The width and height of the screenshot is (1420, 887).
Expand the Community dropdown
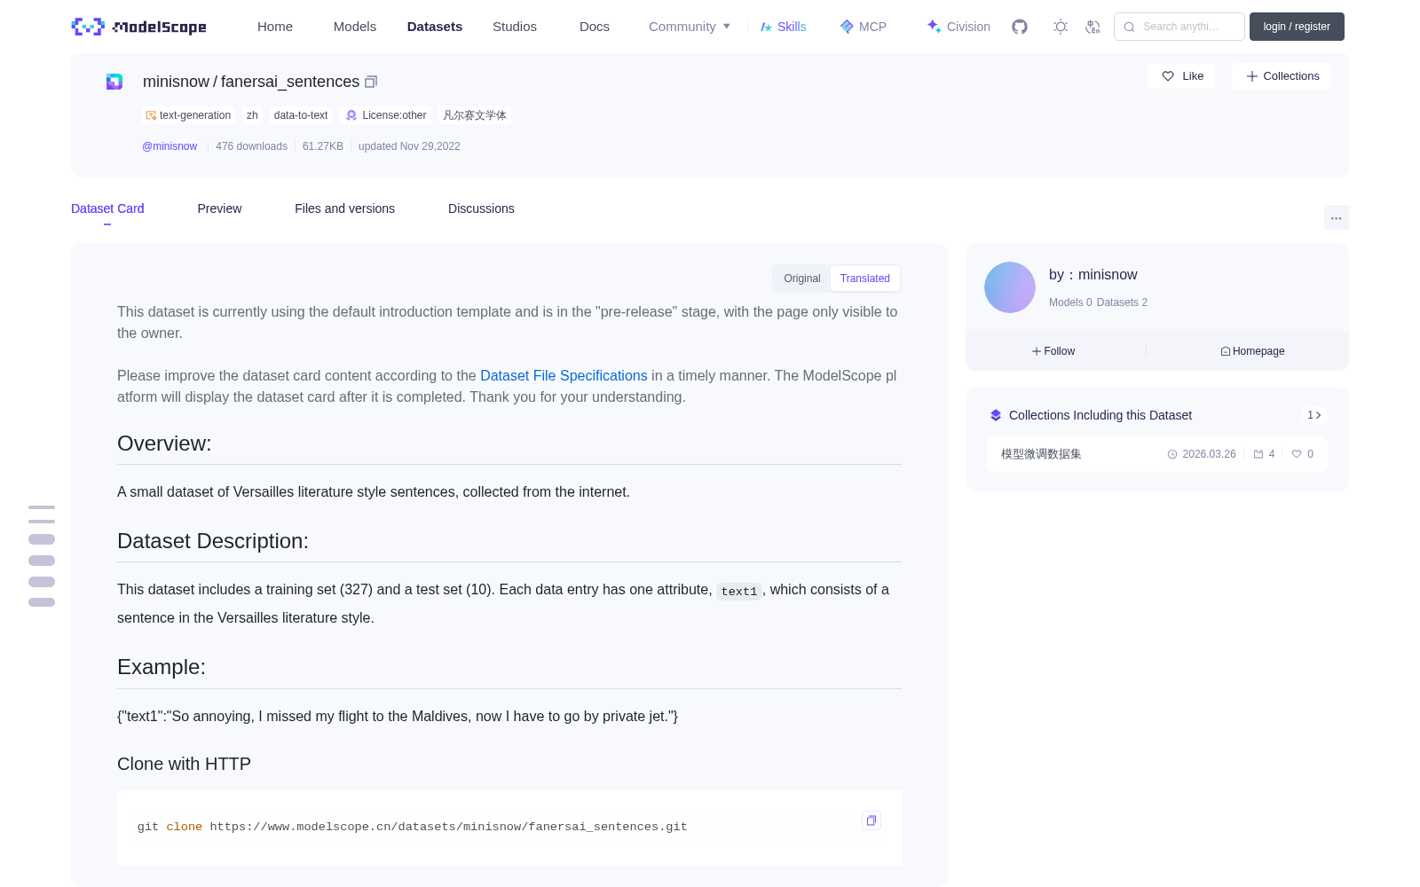click(x=690, y=27)
